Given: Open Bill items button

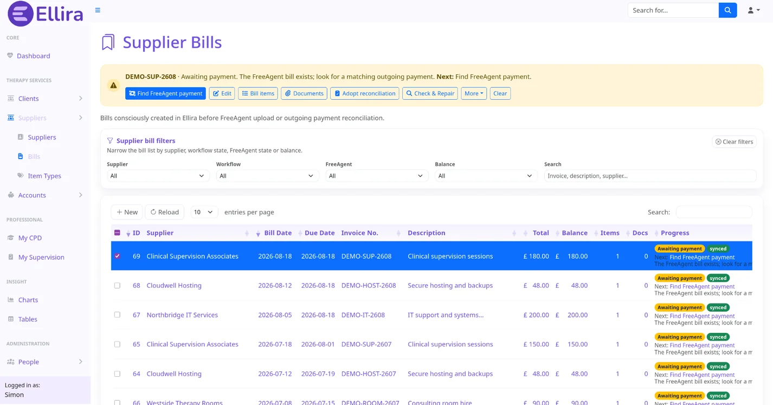Looking at the screenshot, I should pos(258,93).
